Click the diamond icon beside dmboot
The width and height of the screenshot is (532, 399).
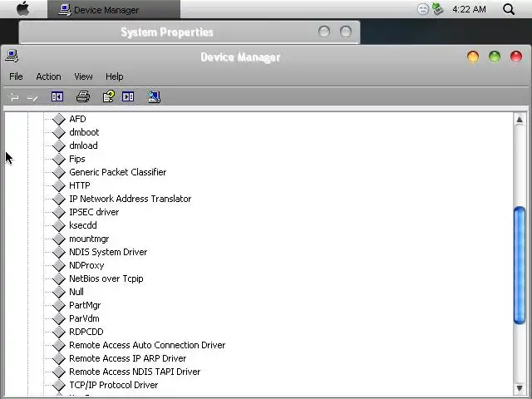59,132
